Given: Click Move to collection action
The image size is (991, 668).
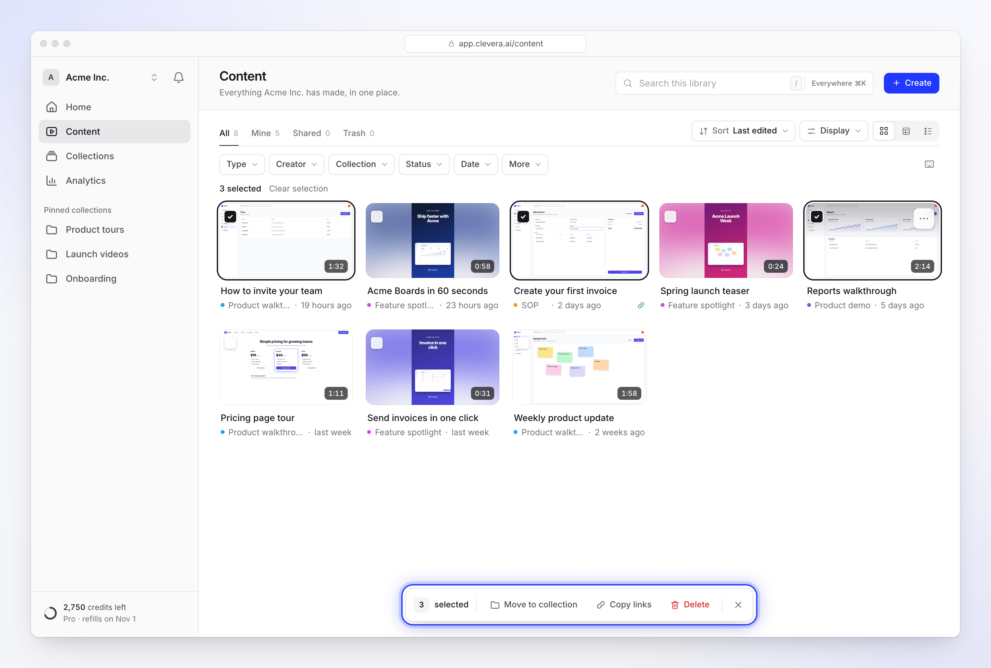Looking at the screenshot, I should 534,604.
